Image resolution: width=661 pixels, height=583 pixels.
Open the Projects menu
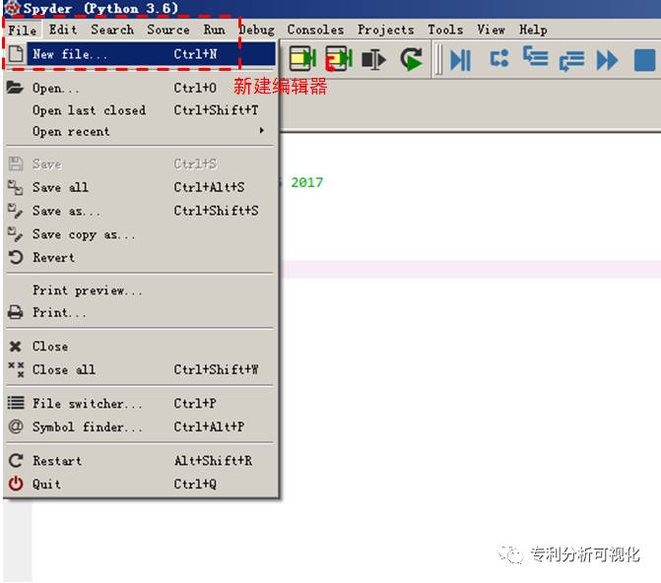click(386, 30)
